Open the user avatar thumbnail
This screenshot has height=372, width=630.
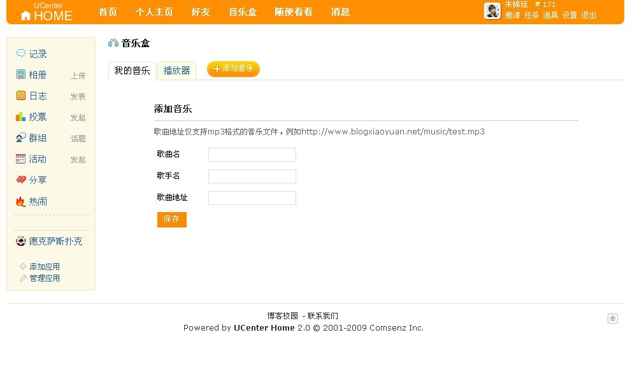tap(492, 11)
